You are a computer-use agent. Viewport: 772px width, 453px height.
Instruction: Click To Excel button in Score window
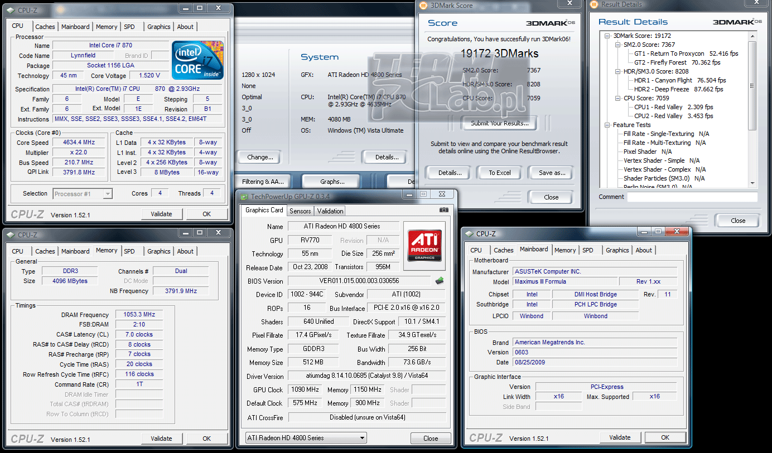click(x=500, y=173)
